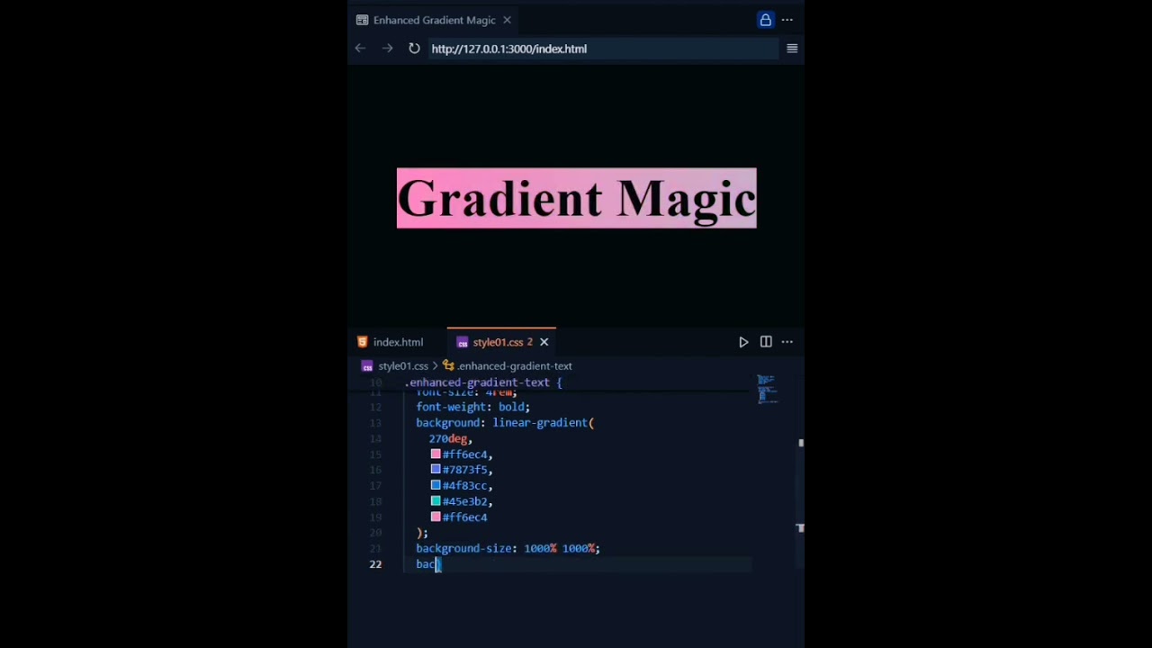1152x648 pixels.
Task: Click the background-size property line
Action: click(x=508, y=548)
